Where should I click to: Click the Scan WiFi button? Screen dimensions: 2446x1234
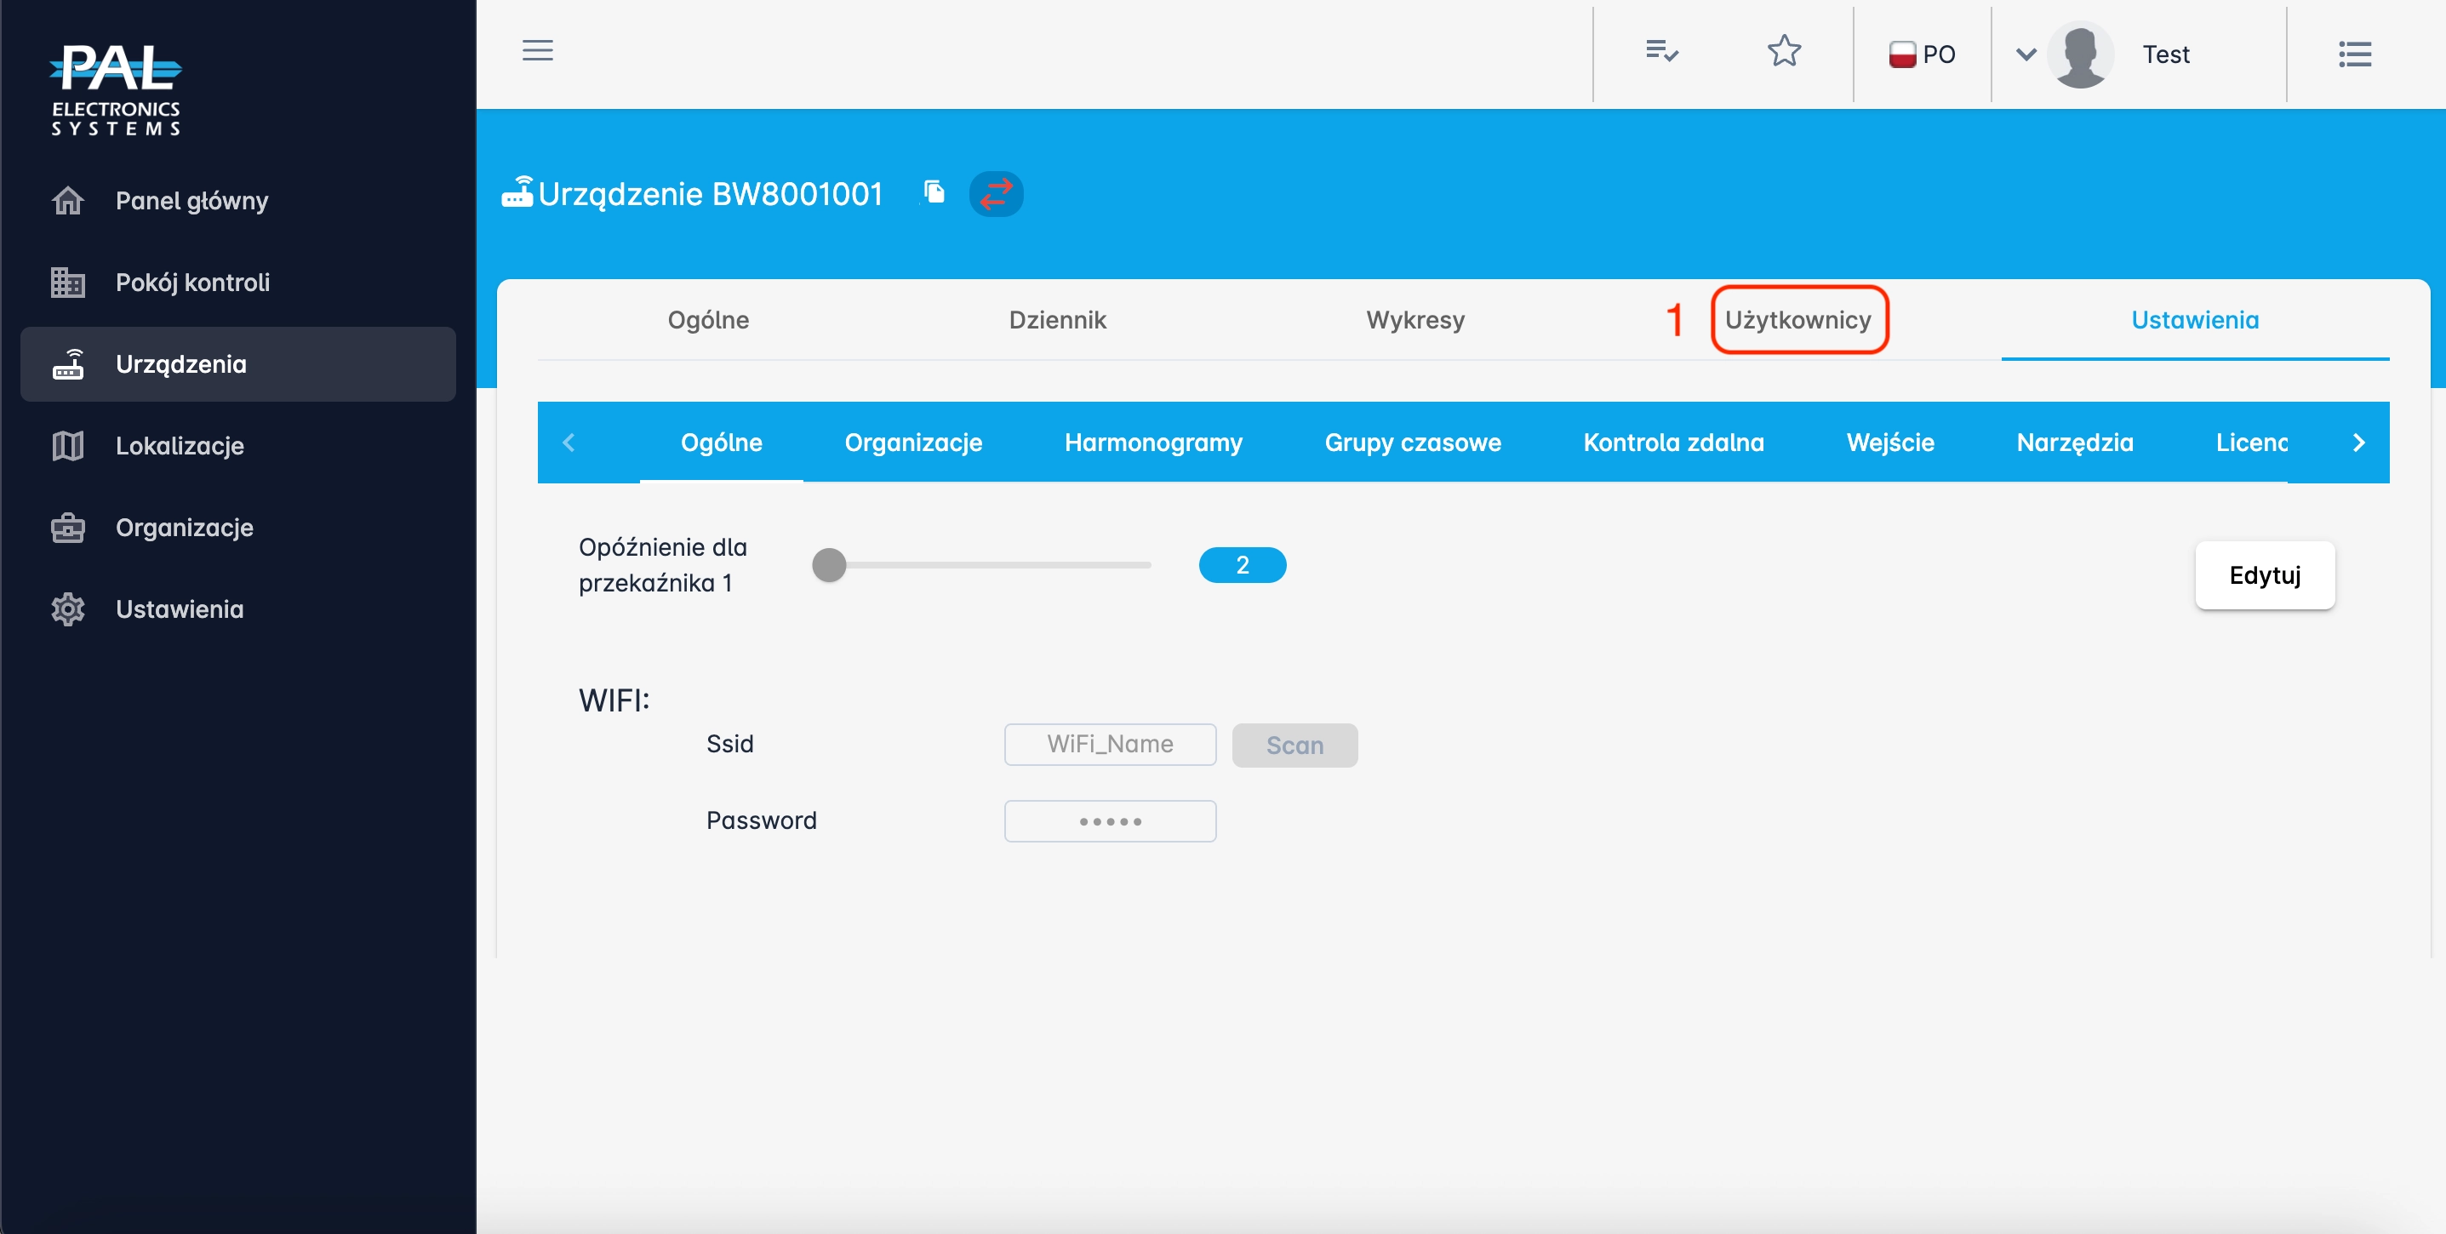click(1294, 746)
